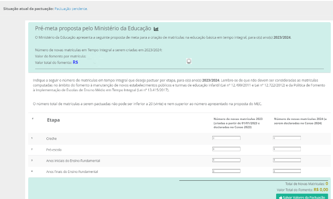The width and height of the screenshot is (333, 199).
Task: Click 'Número de novas matrículas 2024' header
Action: point(300,121)
